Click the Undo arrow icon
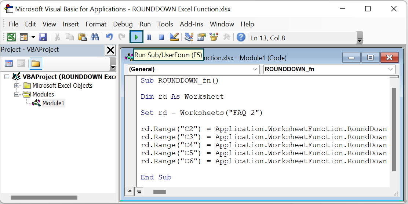The height and width of the screenshot is (204, 408). point(110,37)
